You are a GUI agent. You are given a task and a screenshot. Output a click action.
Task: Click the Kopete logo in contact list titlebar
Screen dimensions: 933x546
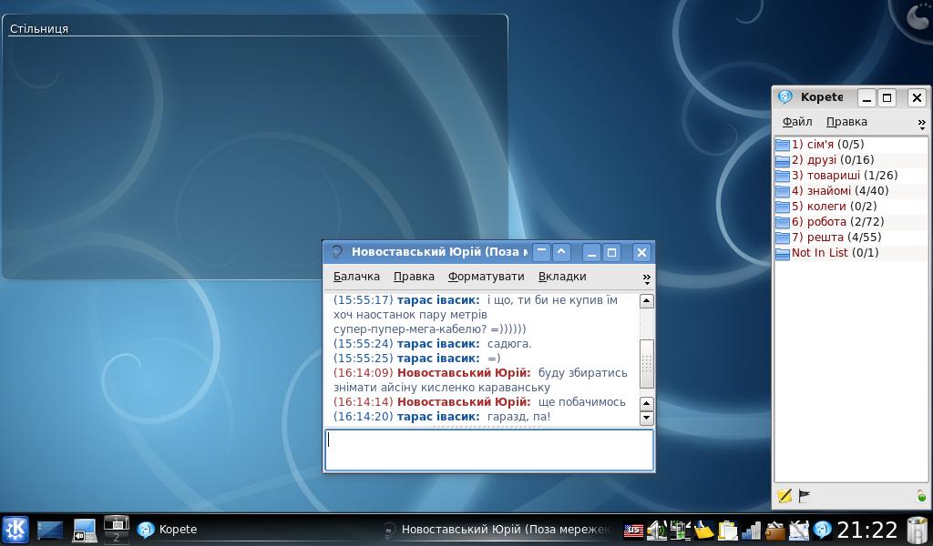pyautogui.click(x=785, y=96)
